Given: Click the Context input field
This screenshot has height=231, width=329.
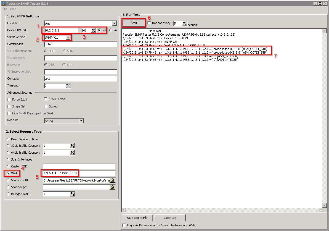Looking at the screenshot, I should [81, 78].
